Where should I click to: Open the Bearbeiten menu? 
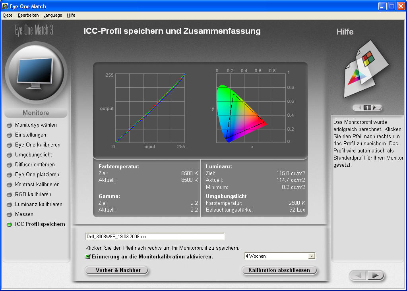click(x=28, y=15)
